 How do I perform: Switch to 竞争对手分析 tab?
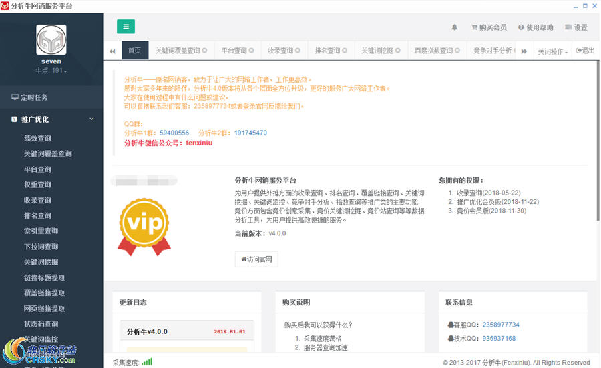point(493,51)
